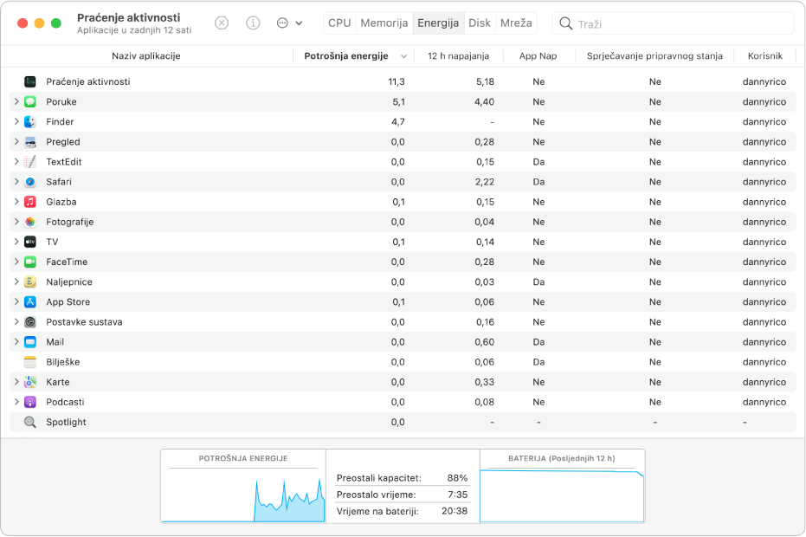
Task: Expand the Mail row
Action: point(16,342)
